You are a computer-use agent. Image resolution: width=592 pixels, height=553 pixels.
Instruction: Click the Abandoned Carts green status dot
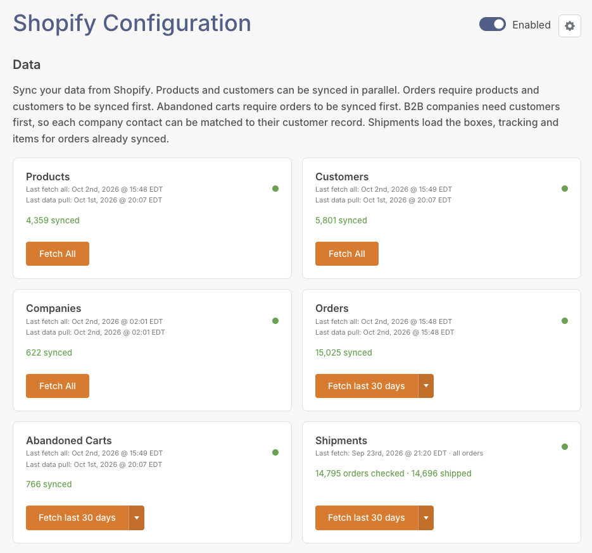pyautogui.click(x=275, y=452)
